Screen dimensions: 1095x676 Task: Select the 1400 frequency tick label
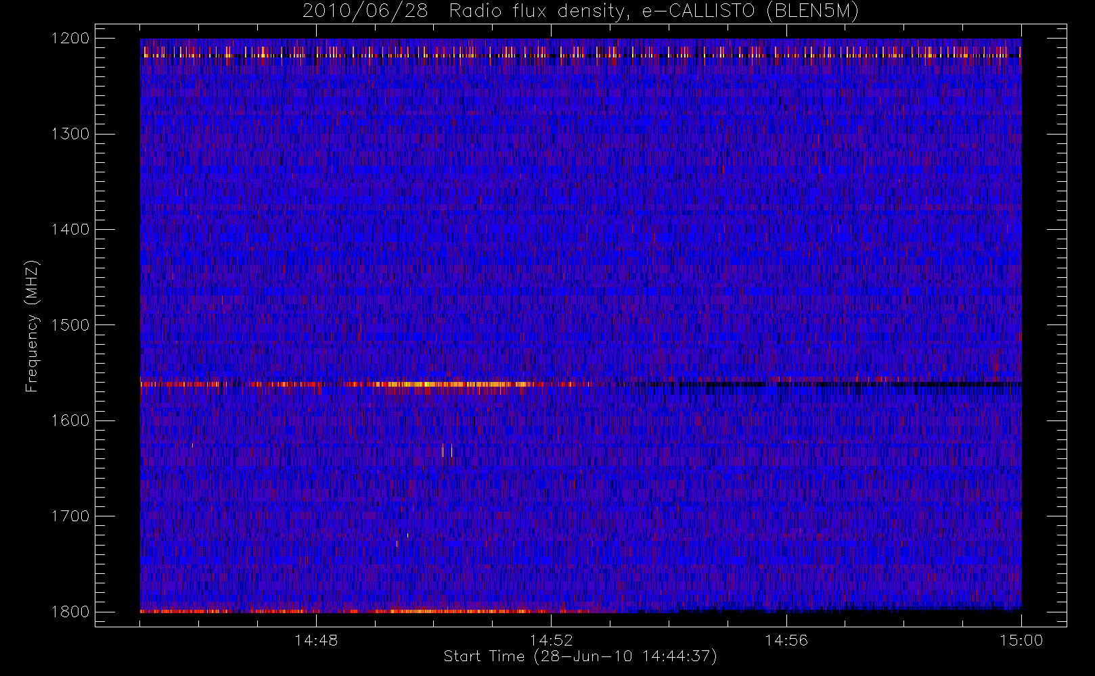(x=70, y=230)
